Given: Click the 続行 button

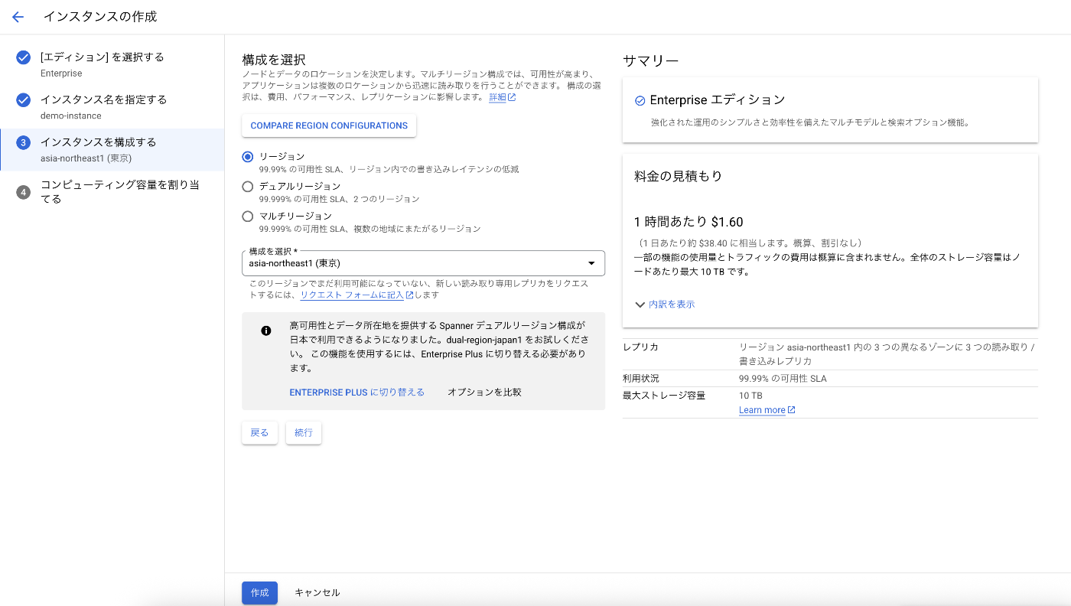Looking at the screenshot, I should coord(304,433).
